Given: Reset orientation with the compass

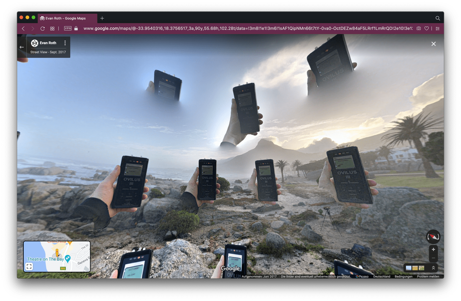Looking at the screenshot, I should tap(433, 237).
